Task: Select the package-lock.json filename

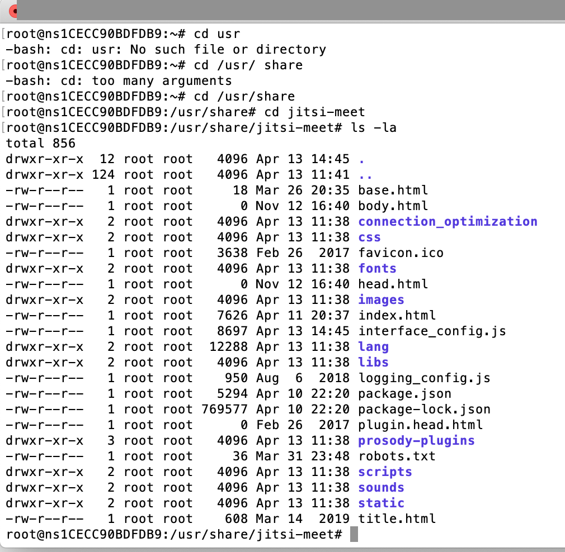Action: (424, 409)
